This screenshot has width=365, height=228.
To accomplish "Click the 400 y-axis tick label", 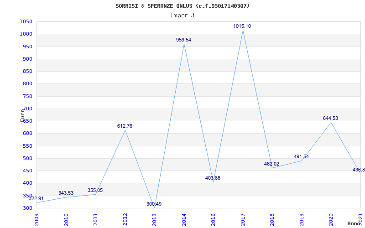I will [27, 183].
